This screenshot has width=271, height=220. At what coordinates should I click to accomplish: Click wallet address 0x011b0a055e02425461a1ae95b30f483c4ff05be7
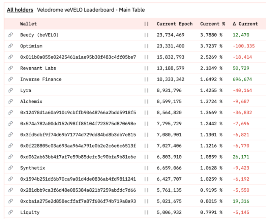point(78,57)
